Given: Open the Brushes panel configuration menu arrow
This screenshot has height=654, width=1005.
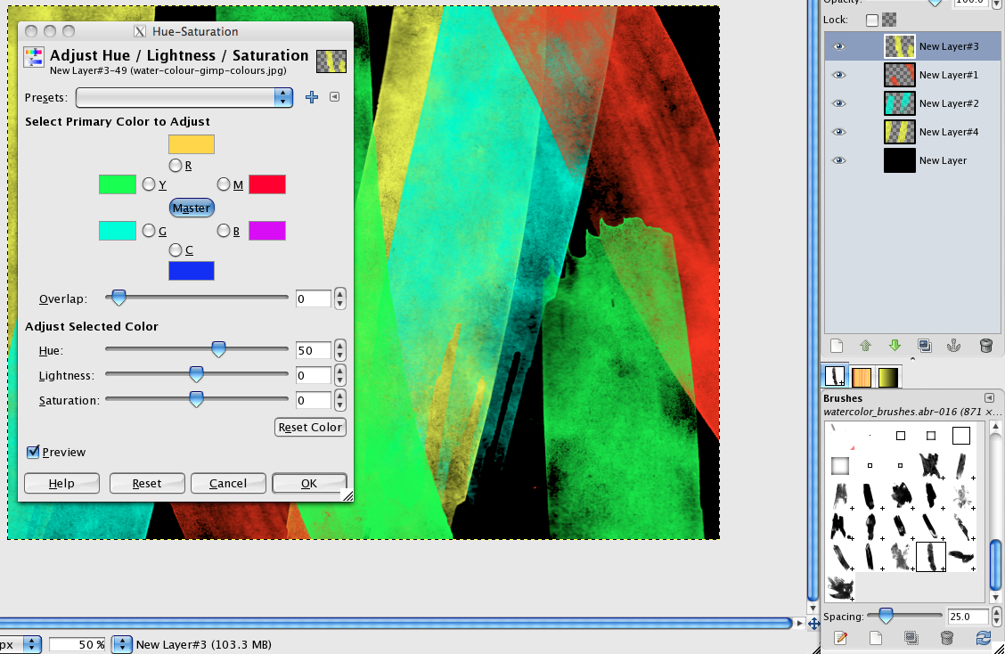Looking at the screenshot, I should tap(989, 398).
